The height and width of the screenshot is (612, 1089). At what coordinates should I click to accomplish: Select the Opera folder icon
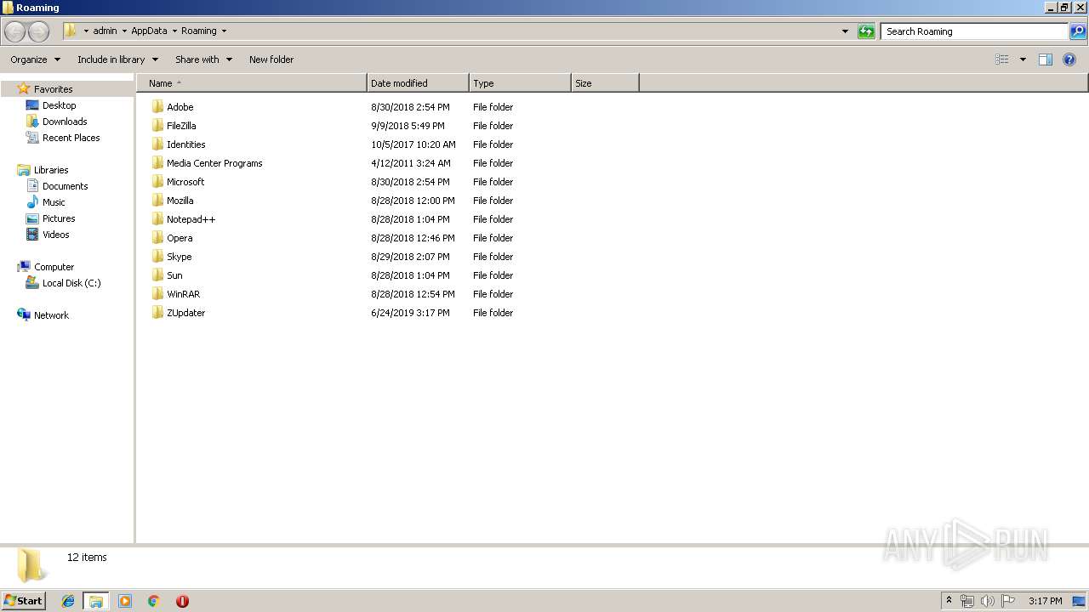(x=157, y=238)
